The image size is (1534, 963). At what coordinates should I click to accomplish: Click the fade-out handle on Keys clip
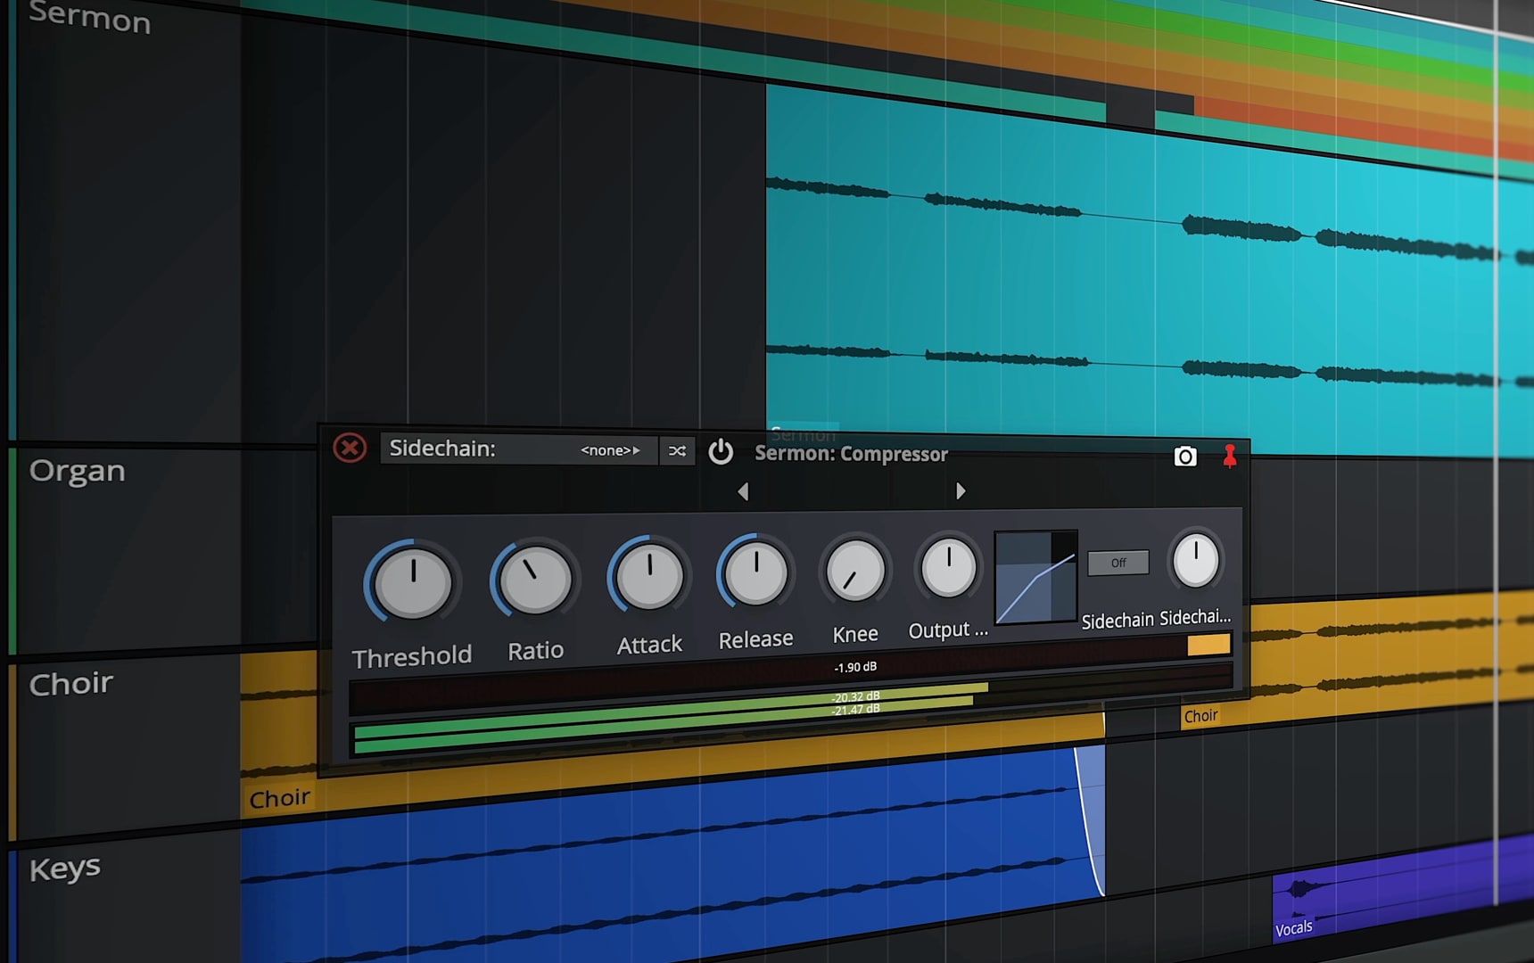[1089, 820]
